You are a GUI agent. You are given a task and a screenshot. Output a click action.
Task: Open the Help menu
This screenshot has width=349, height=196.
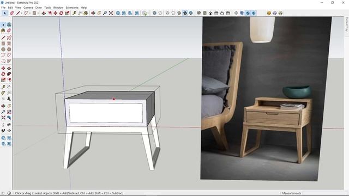pyautogui.click(x=83, y=8)
